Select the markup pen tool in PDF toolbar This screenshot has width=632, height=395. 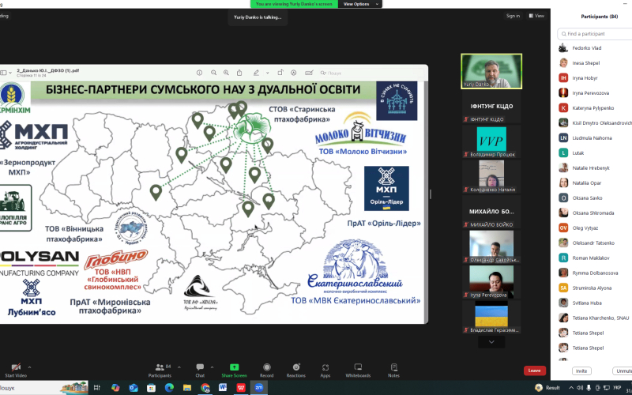[256, 73]
